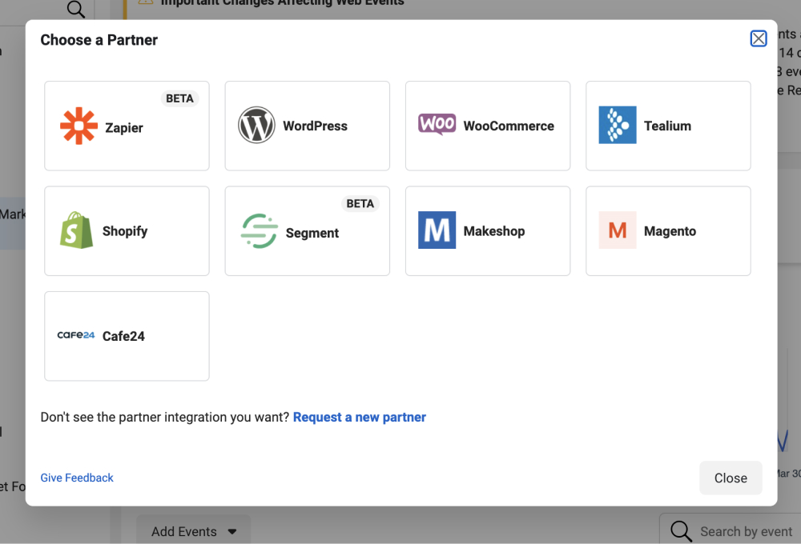Click the BETA badge on Segment
The image size is (801, 544).
click(x=360, y=204)
